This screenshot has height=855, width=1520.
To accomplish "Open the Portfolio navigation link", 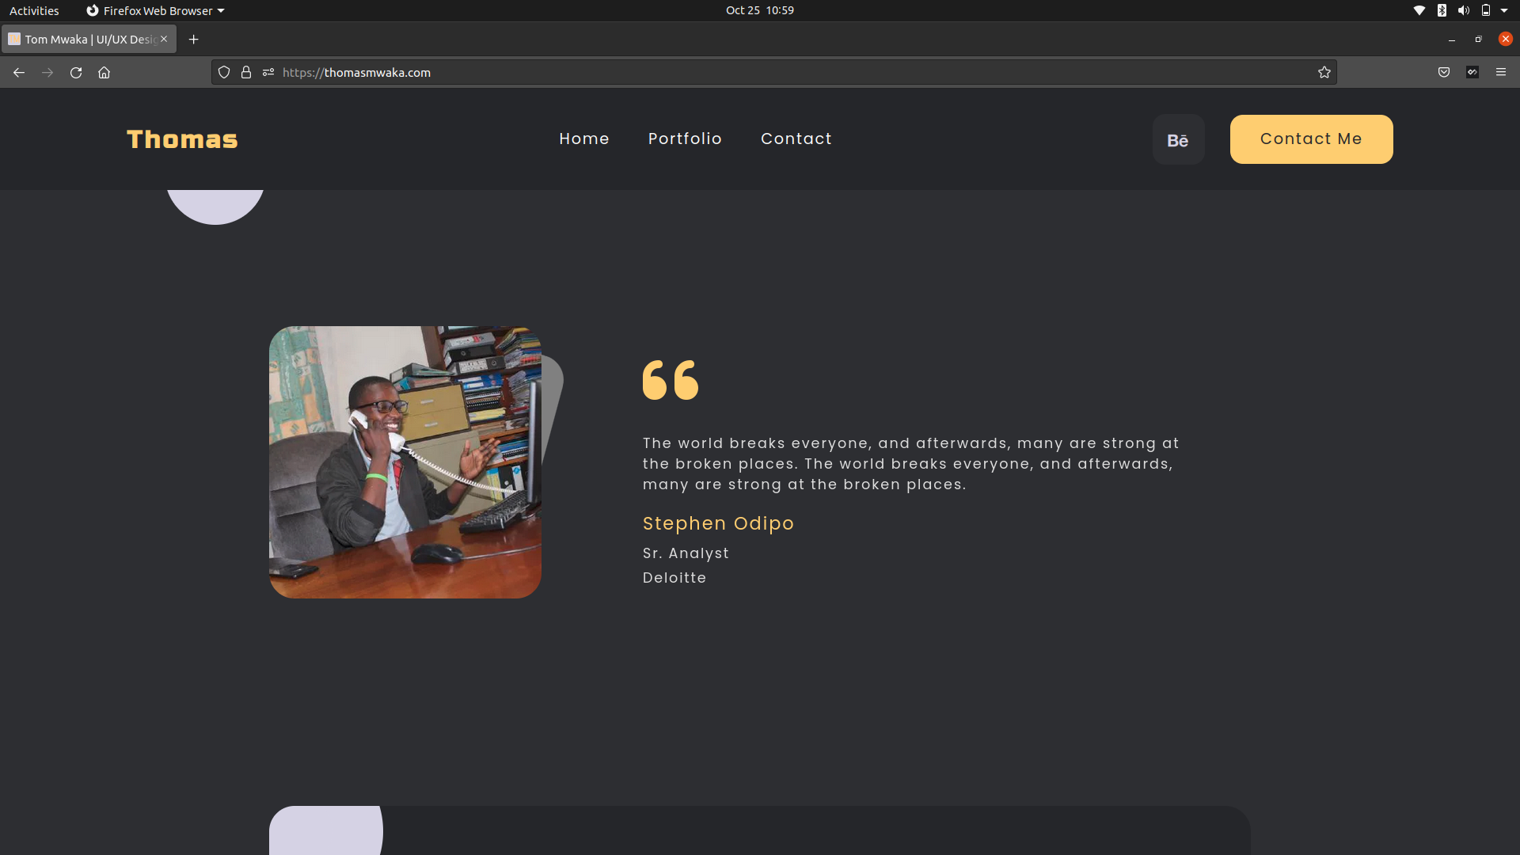I will click(x=685, y=139).
